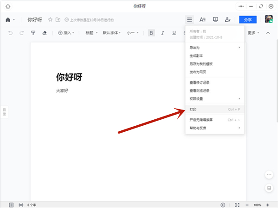This screenshot has width=278, height=208.
Task: Click the redo arrow
Action: click(x=21, y=33)
